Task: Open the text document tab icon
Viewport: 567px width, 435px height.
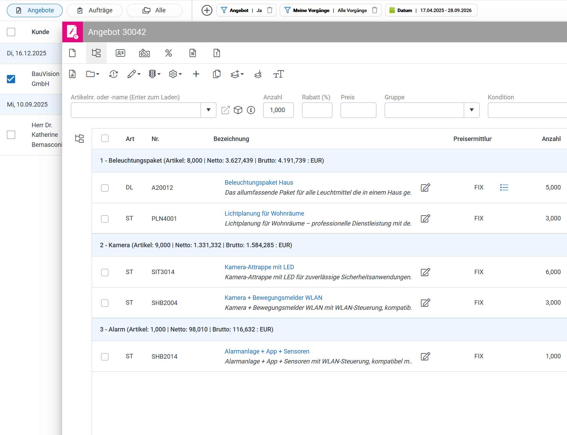Action: [193, 53]
